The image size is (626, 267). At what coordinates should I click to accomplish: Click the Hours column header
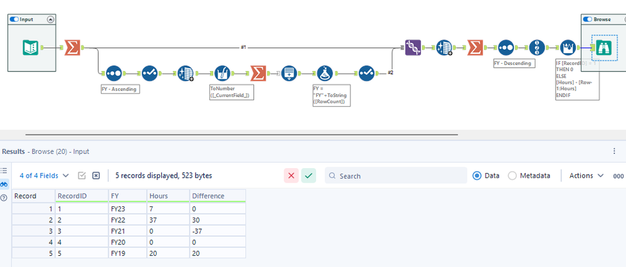pos(159,196)
